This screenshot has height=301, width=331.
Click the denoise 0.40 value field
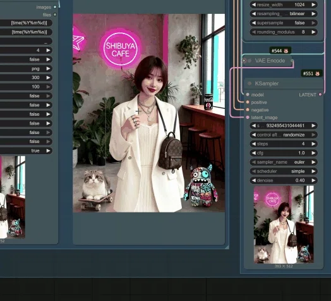[284, 180]
